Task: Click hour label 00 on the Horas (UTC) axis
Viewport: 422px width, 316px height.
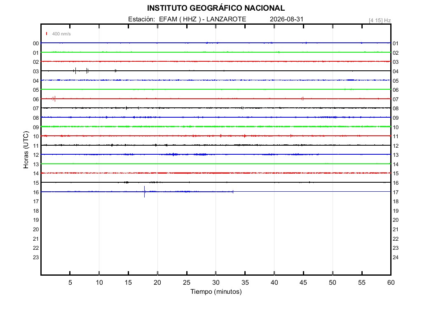Action: pos(36,44)
